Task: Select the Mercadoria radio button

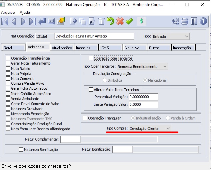Action: point(145,80)
